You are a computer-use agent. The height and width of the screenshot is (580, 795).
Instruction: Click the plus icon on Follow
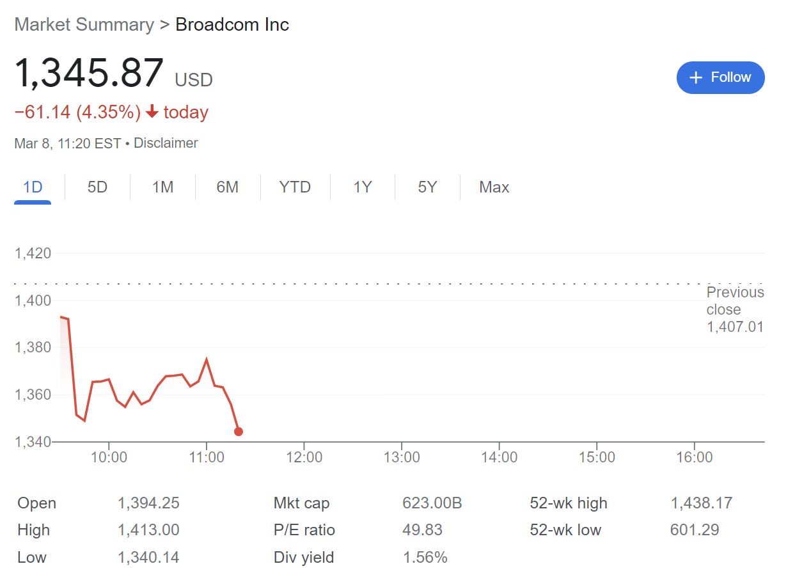[696, 77]
